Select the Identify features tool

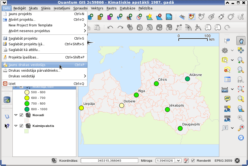(x=227, y=40)
